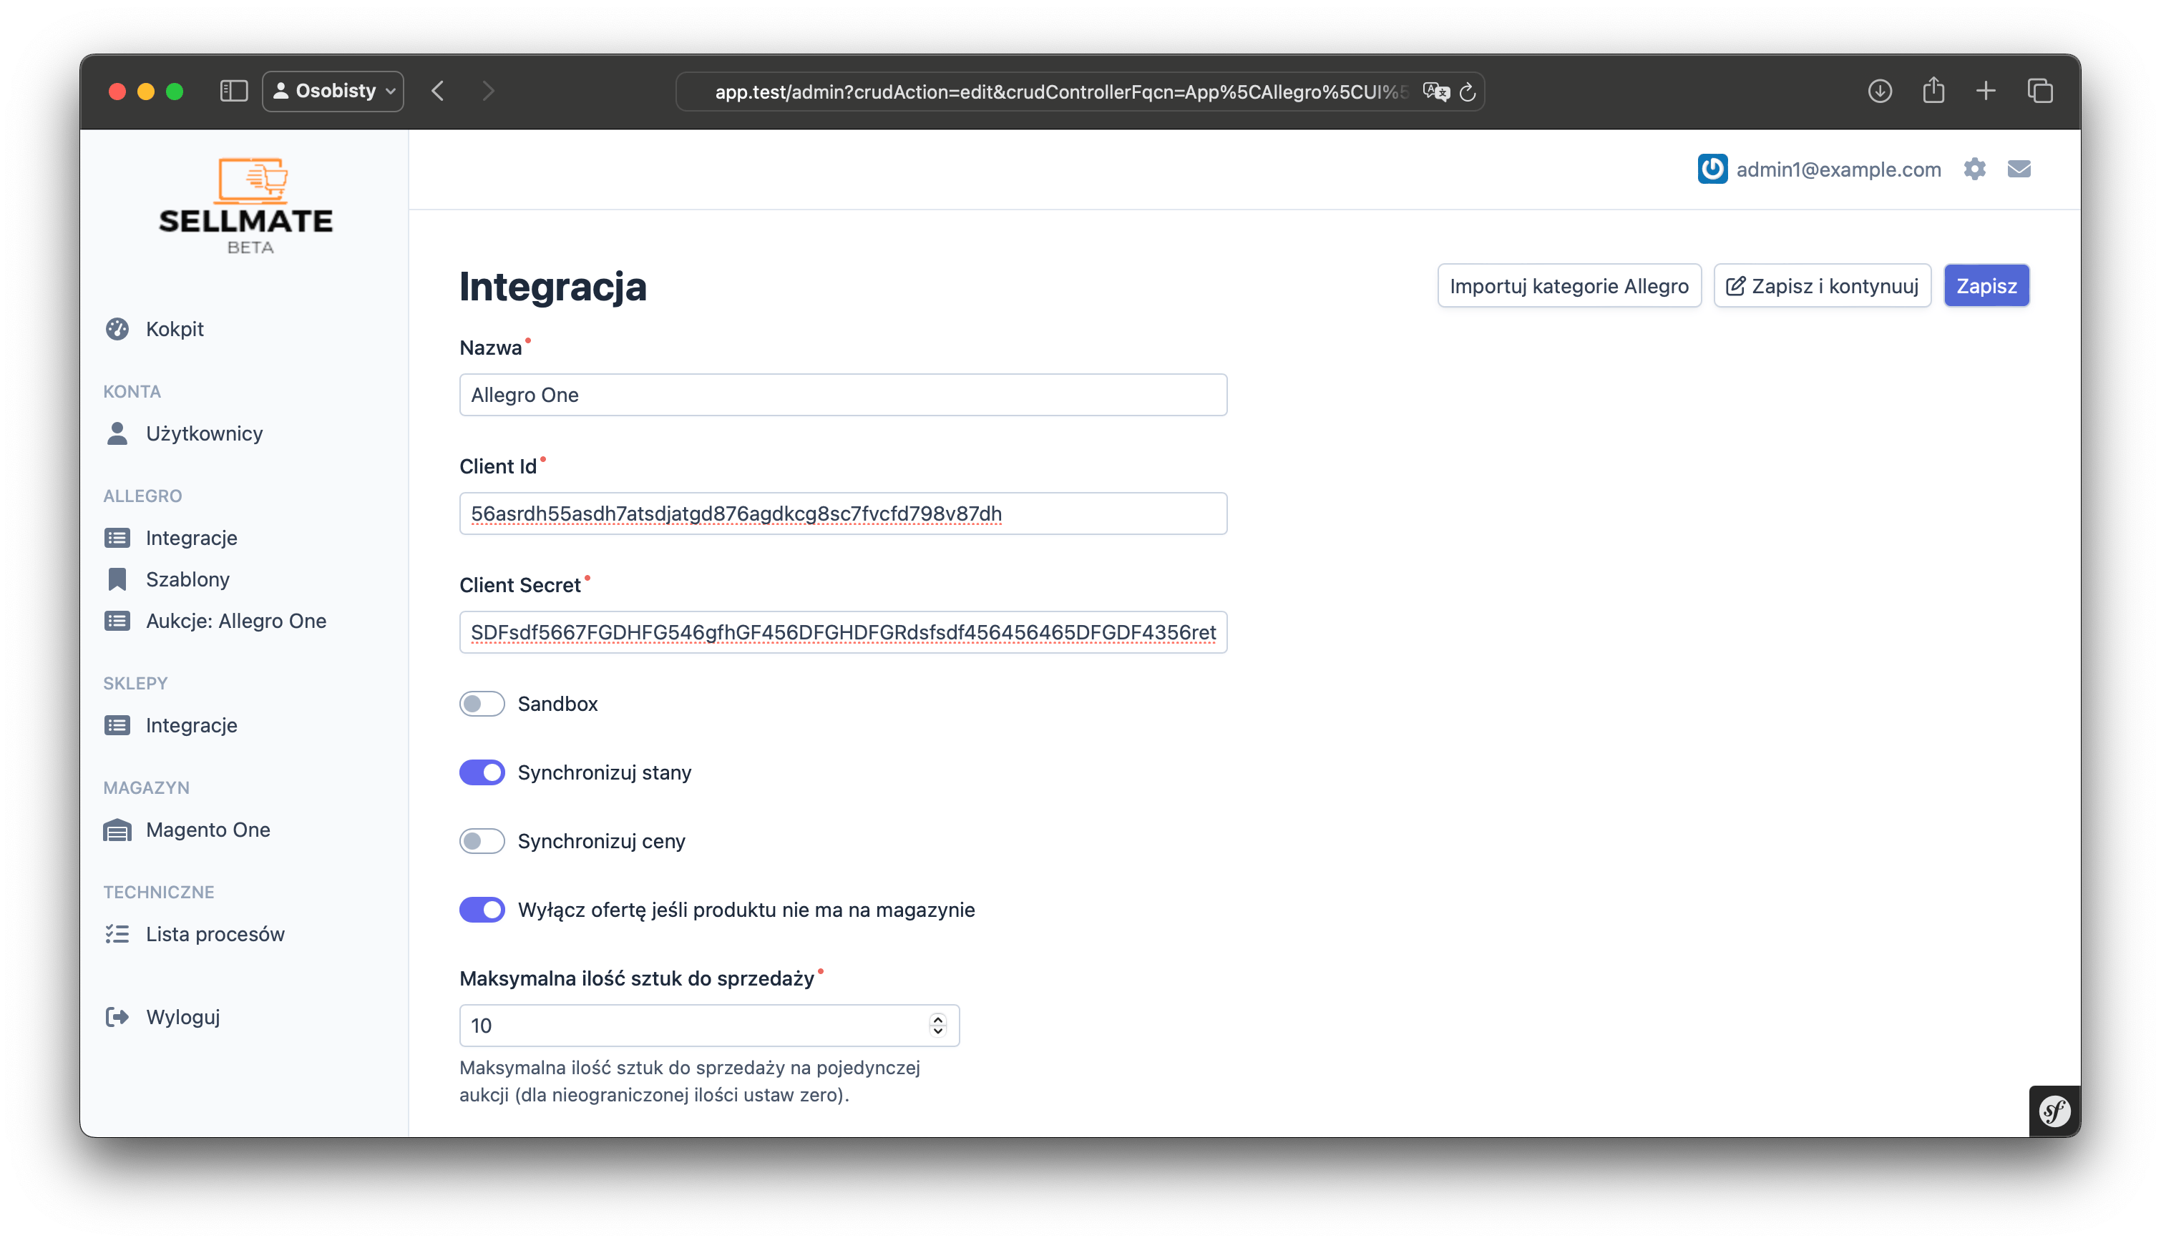Click the Kokpit navigation icon
2161x1243 pixels.
117,329
